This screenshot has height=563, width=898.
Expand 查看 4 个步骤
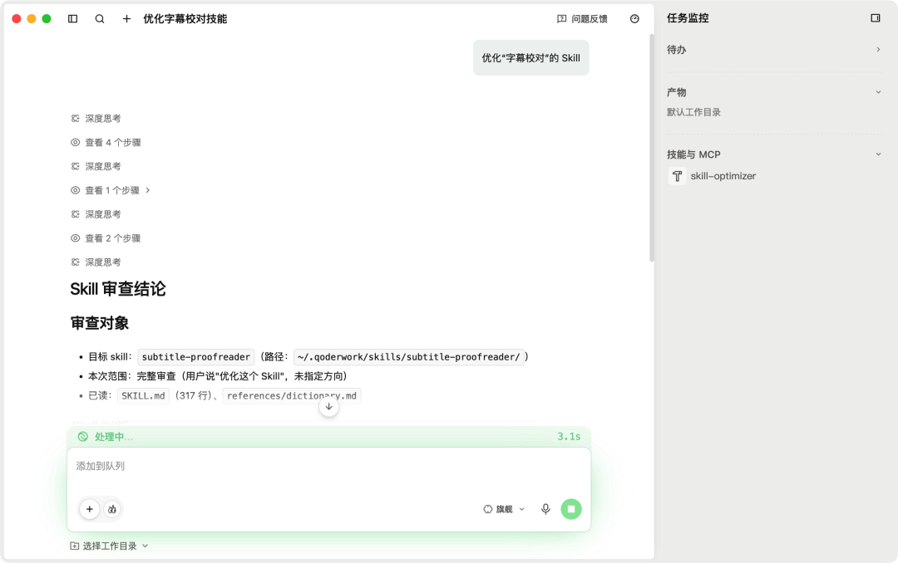click(x=106, y=143)
